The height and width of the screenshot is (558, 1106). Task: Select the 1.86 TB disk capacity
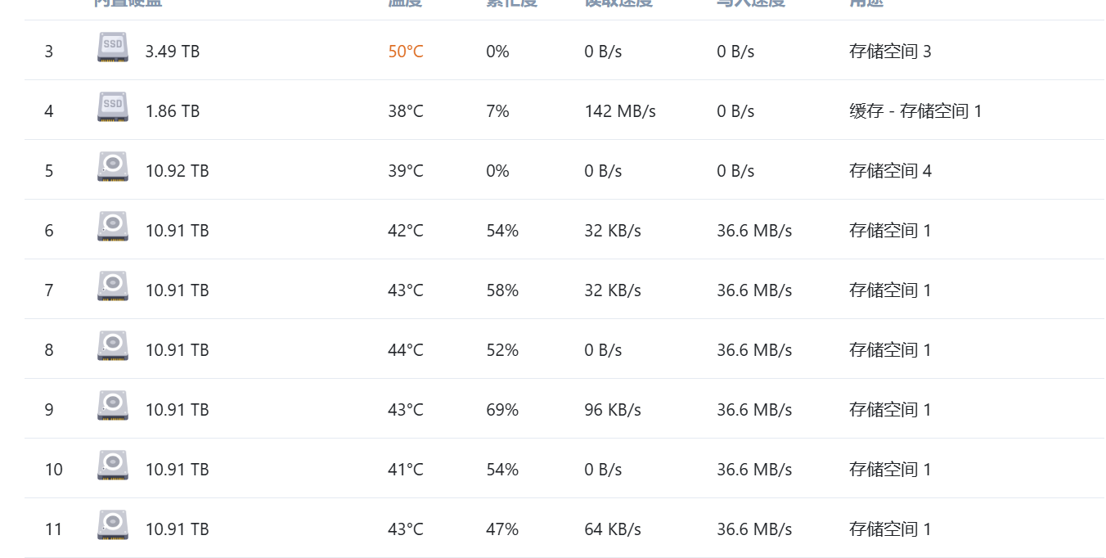[x=173, y=111]
